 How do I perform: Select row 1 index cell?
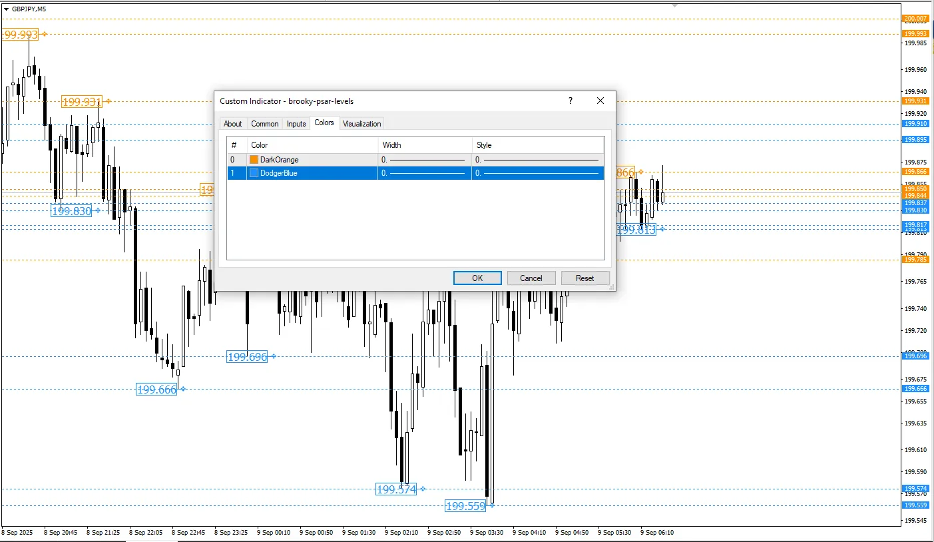pyautogui.click(x=237, y=173)
